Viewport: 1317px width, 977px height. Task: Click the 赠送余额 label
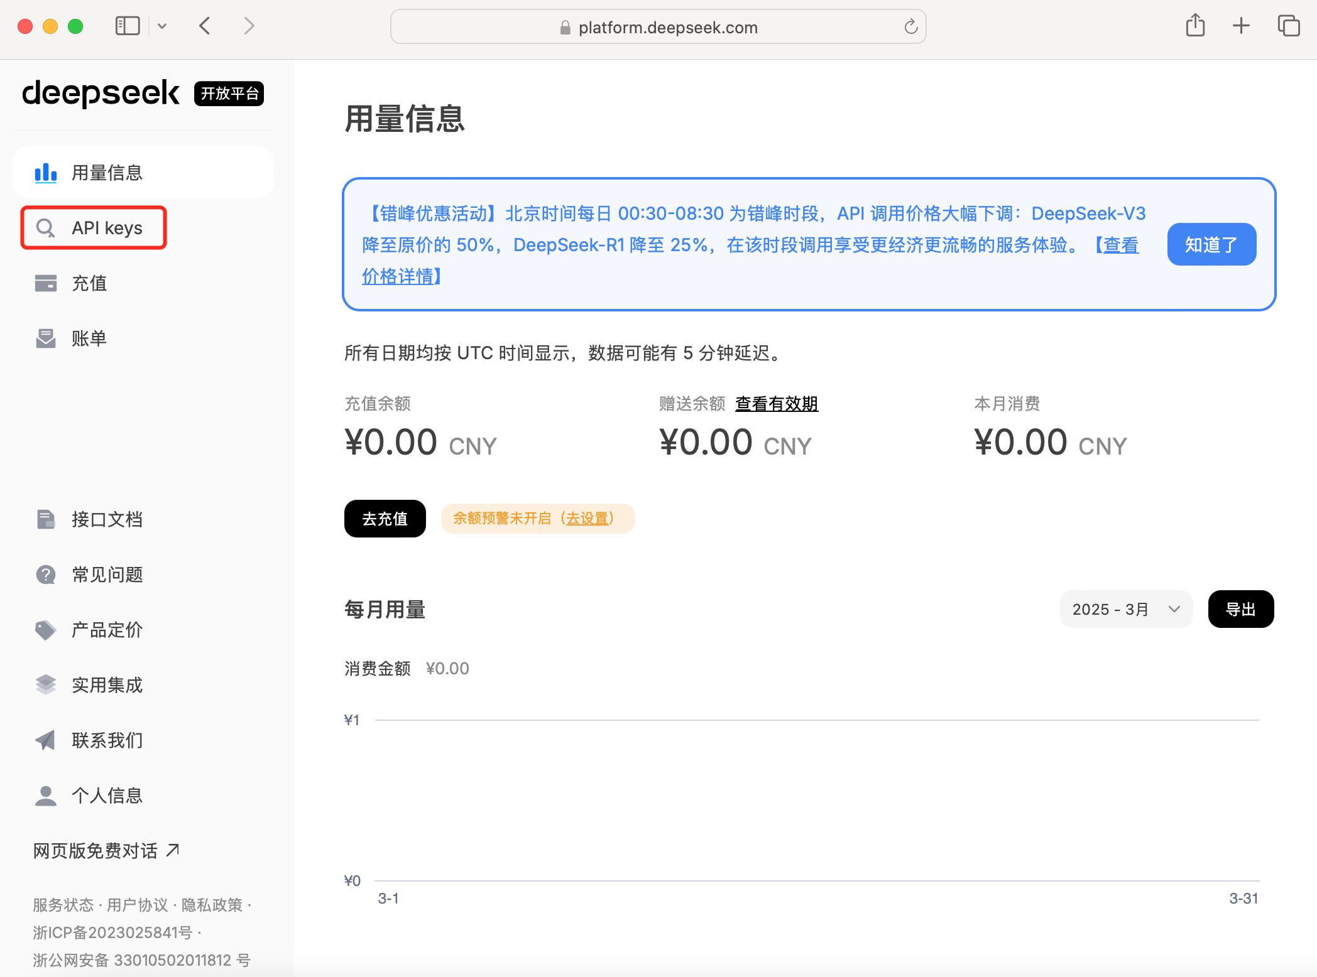pos(692,404)
